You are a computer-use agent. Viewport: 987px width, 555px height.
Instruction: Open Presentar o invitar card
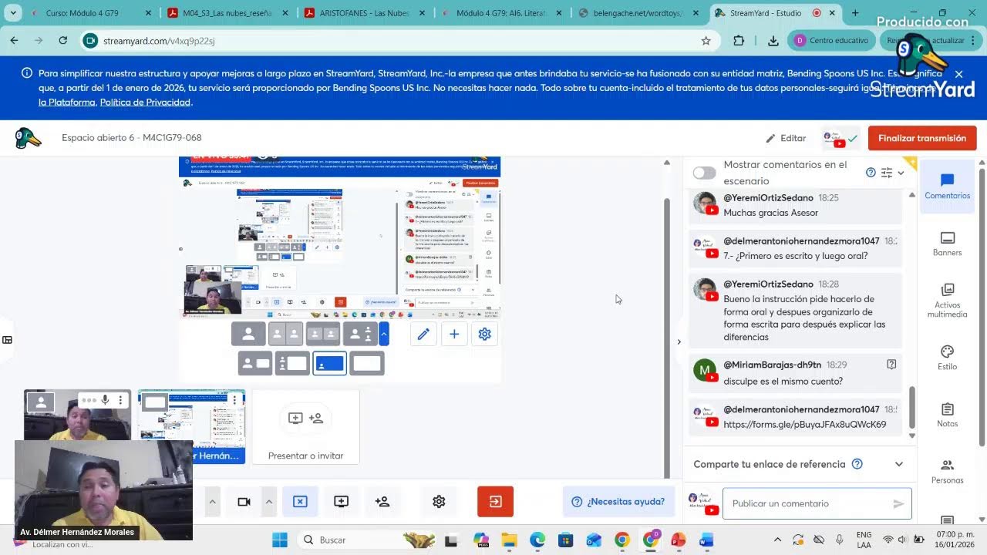(x=305, y=427)
